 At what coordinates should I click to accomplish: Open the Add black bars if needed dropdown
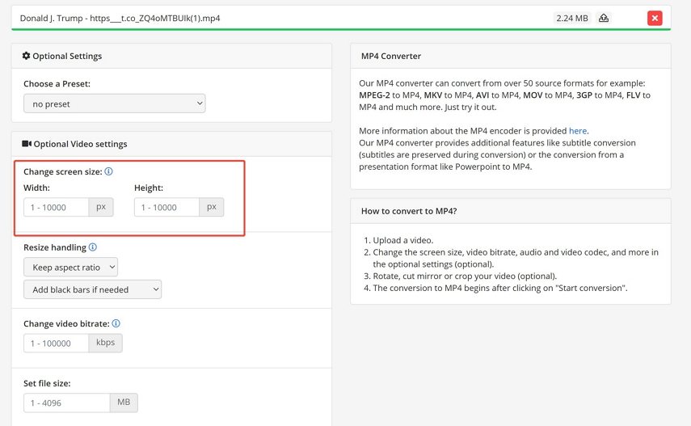tap(92, 289)
